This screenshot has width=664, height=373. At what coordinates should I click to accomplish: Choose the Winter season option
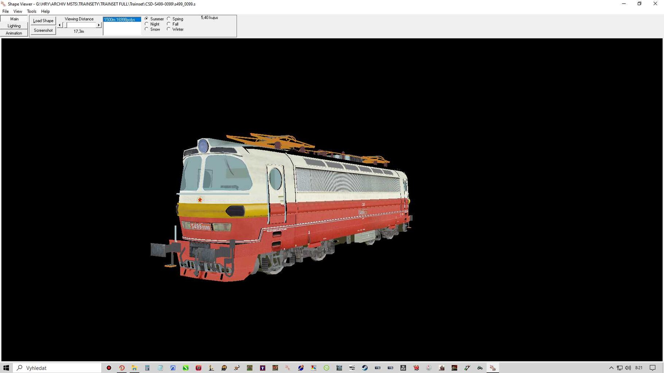click(169, 29)
